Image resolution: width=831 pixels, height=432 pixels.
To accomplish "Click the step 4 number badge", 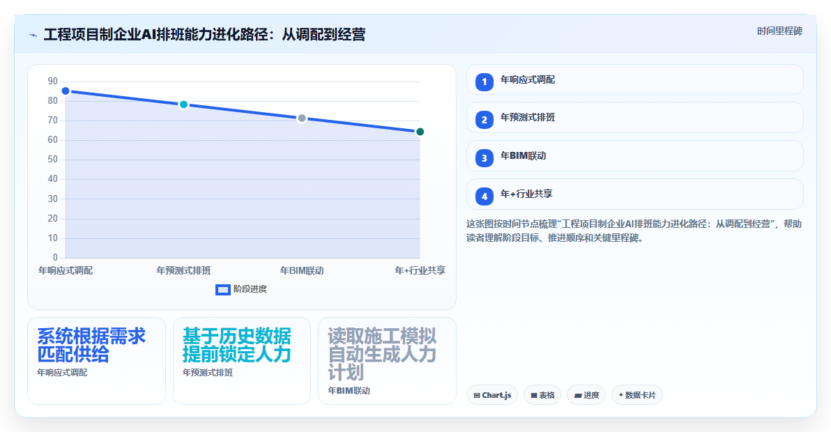I will click(485, 196).
